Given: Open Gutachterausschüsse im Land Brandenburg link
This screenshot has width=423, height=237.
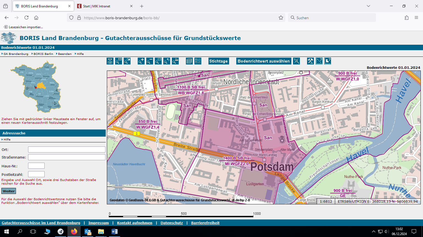Looking at the screenshot, I should click(x=41, y=223).
